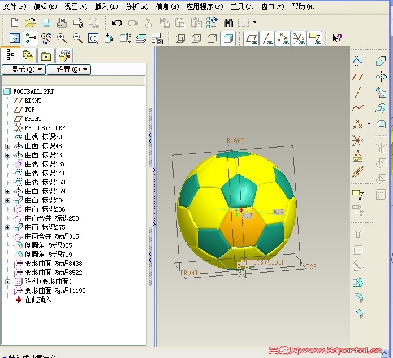The image size is (393, 358).
Task: Select the Sketch tool on the right toolbar
Action: 358,61
